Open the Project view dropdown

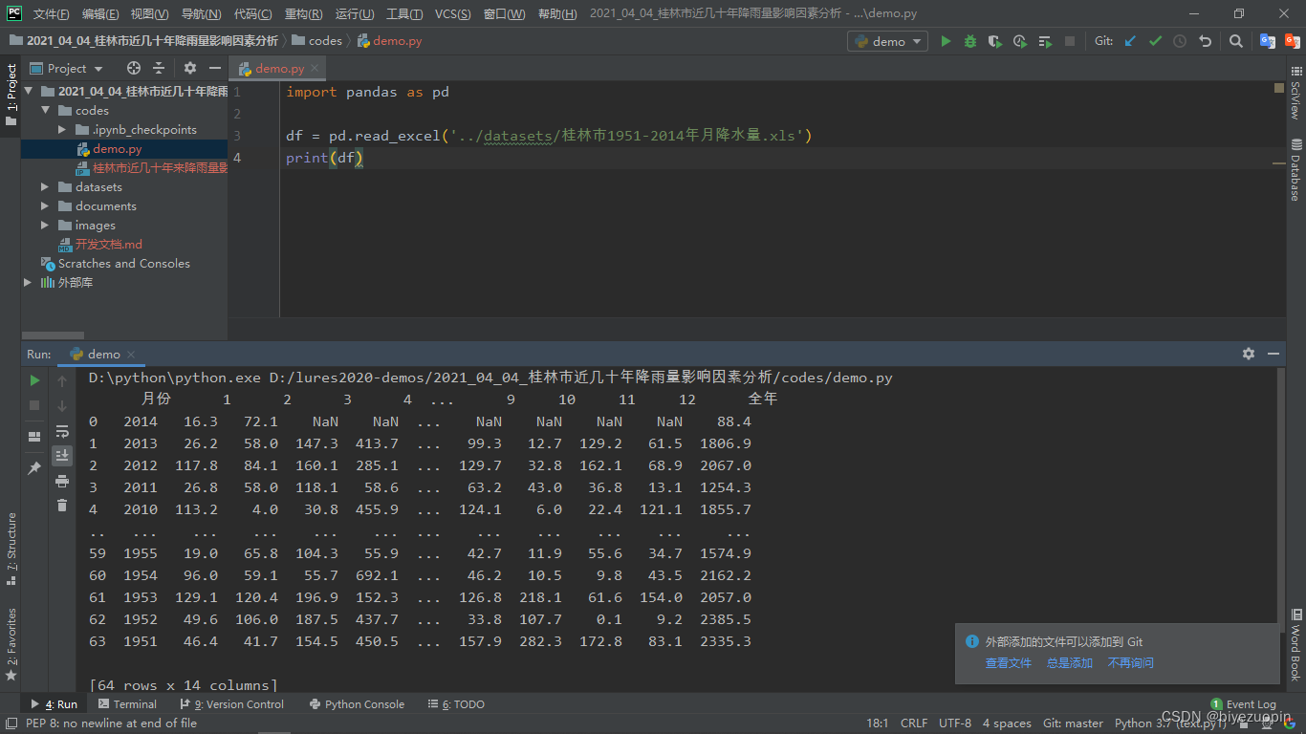pos(67,68)
